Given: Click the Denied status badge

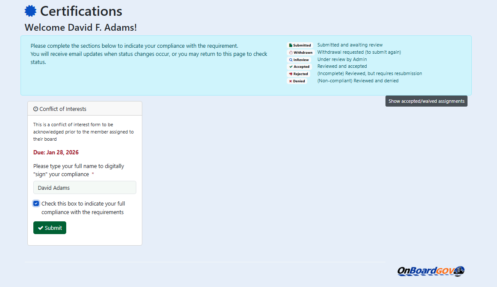Looking at the screenshot, I should 297,81.
